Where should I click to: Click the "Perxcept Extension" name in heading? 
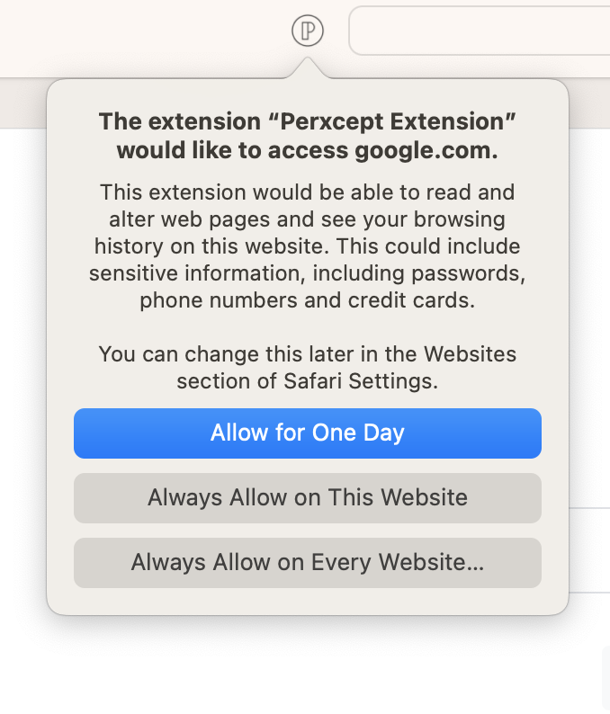tap(398, 121)
